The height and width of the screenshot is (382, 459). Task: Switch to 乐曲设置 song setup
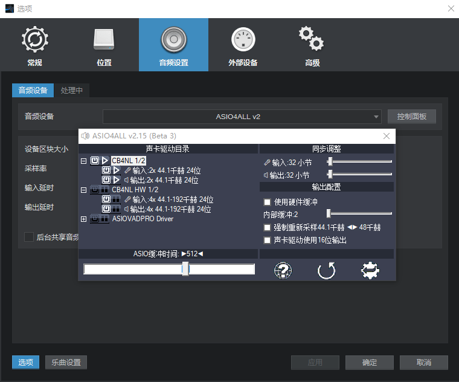(x=66, y=363)
